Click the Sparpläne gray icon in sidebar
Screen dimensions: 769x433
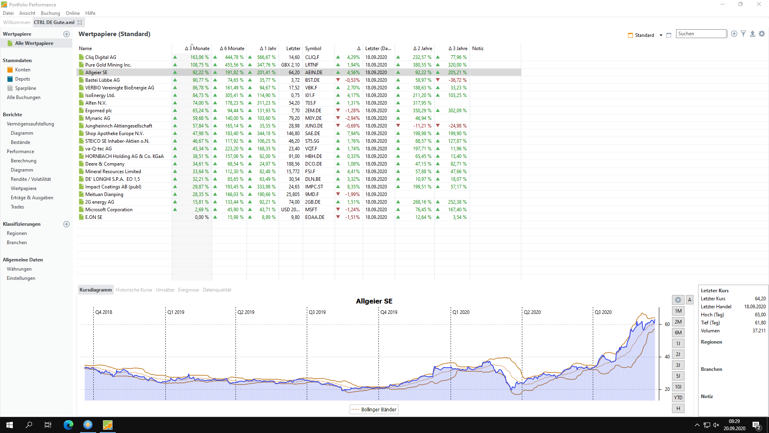coord(10,88)
